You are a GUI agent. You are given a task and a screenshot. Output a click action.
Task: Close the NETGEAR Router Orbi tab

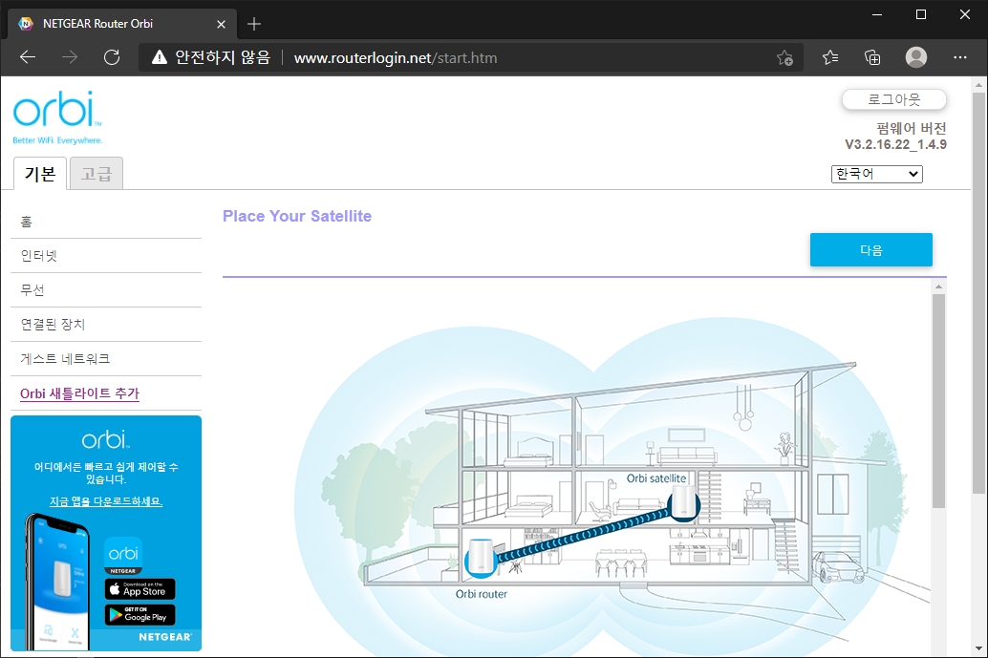coord(221,24)
